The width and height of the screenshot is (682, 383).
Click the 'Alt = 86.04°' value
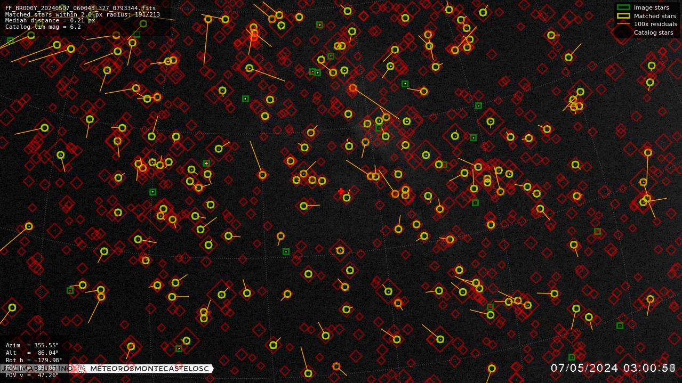tap(32, 353)
